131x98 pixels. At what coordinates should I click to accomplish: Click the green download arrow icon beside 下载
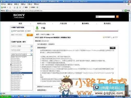pyautogui.click(x=37, y=28)
